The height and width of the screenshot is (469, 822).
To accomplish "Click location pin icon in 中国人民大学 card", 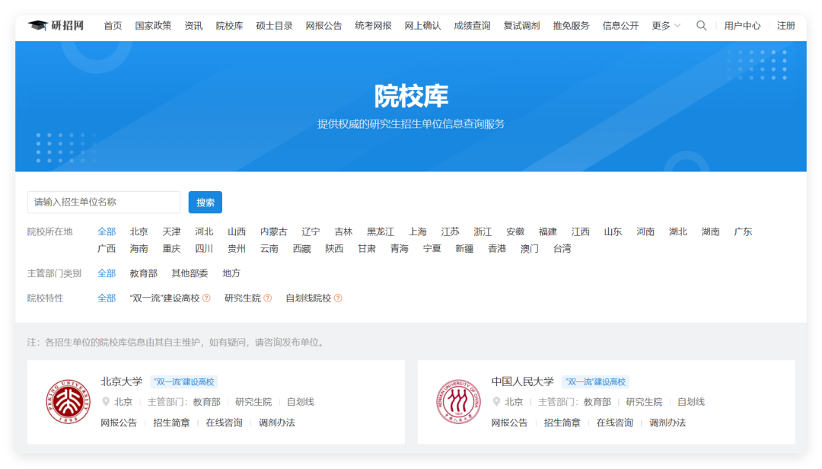I will [x=496, y=402].
